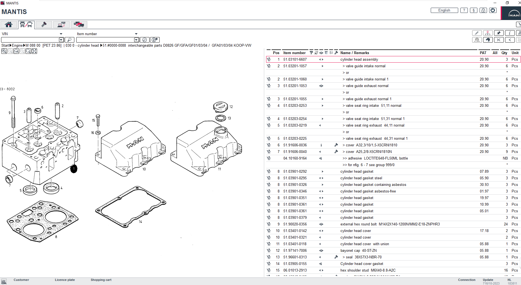521x285 pixels.
Task: Expand the VIN input history list
Action: click(61, 40)
